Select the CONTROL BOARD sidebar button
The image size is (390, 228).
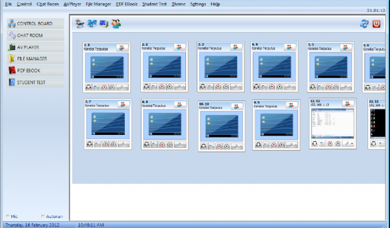36,24
